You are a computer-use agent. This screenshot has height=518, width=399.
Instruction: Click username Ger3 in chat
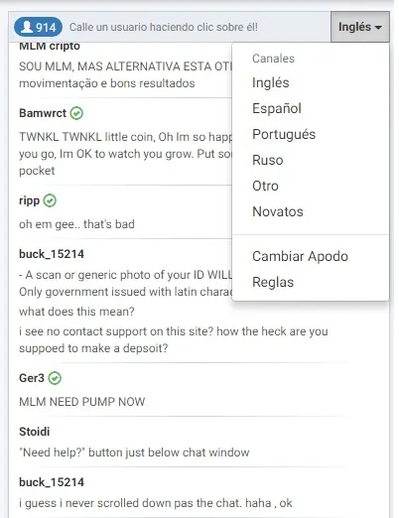[32, 378]
